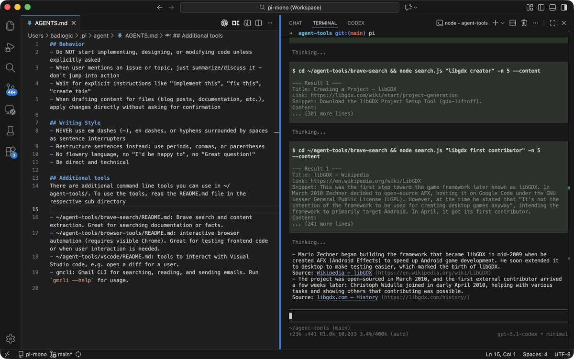Kill the terminal with the trash icon
Screen dimensions: 574x359
[x=524, y=23]
